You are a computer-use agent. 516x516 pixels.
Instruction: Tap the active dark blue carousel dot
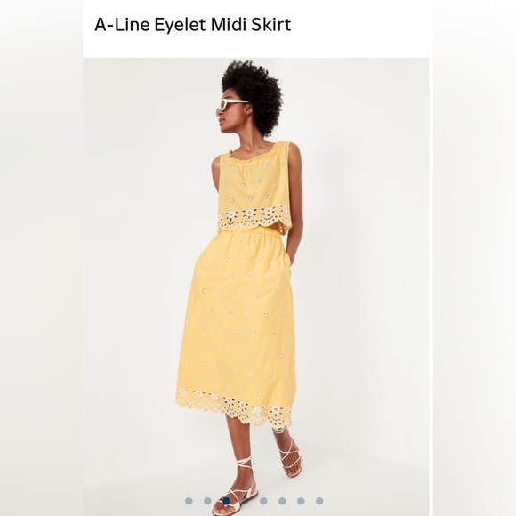point(226,501)
